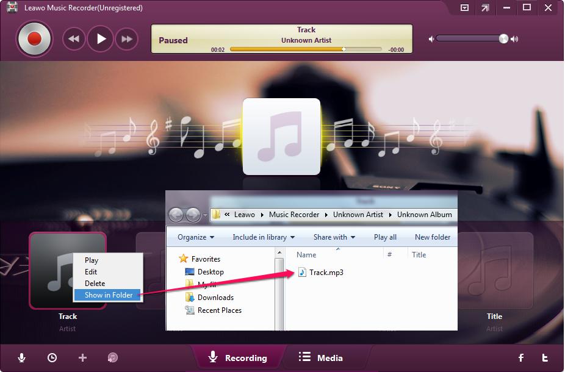Viewport: 565px width, 372px height.
Task: Click Play all in Explorer toolbar
Action: pyautogui.click(x=385, y=237)
